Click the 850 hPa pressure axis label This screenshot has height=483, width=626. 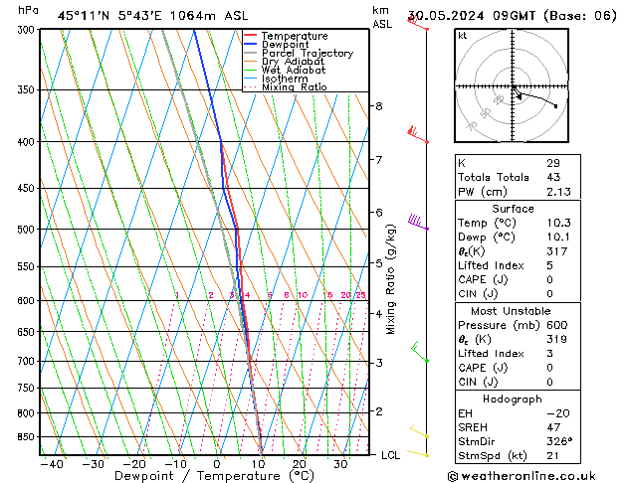tap(28, 437)
